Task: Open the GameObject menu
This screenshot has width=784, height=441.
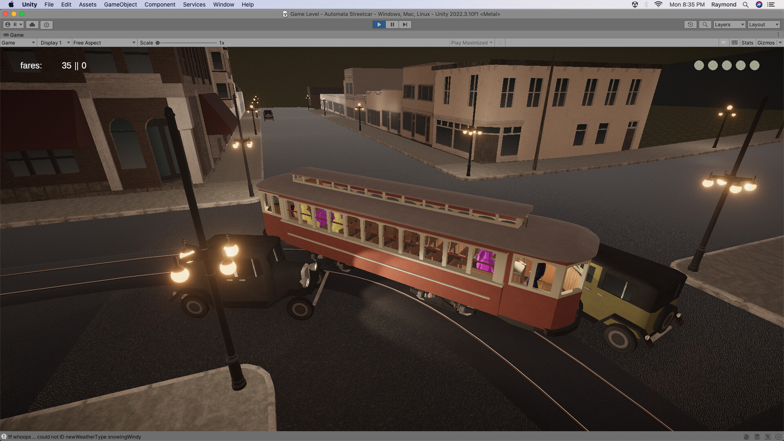Action: 120,4
